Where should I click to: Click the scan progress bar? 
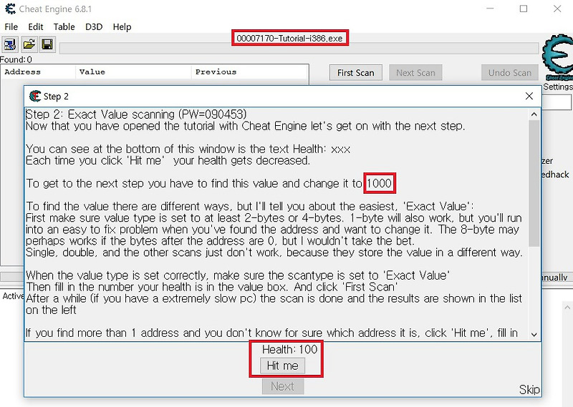point(299,48)
